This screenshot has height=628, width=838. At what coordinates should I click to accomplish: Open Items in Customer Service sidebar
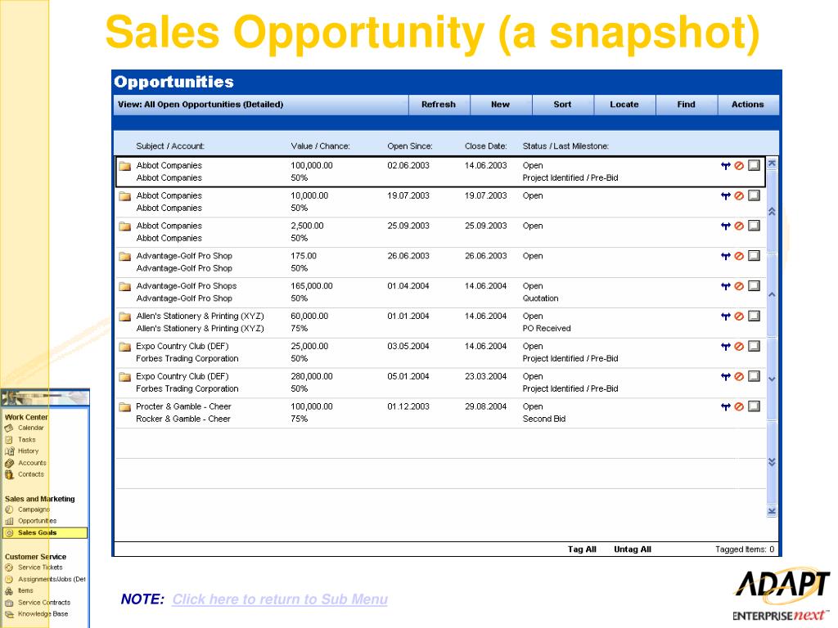[x=25, y=590]
